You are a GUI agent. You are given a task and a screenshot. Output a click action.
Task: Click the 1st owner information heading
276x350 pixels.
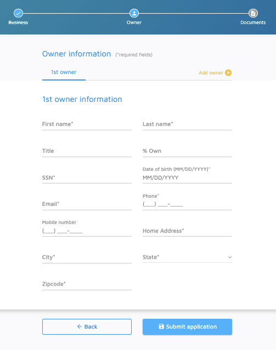coord(82,99)
